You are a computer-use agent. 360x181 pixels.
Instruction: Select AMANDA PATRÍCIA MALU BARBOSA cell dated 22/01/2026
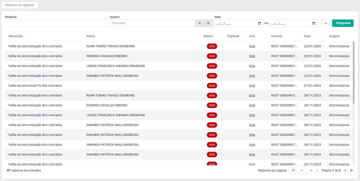[x=112, y=76]
